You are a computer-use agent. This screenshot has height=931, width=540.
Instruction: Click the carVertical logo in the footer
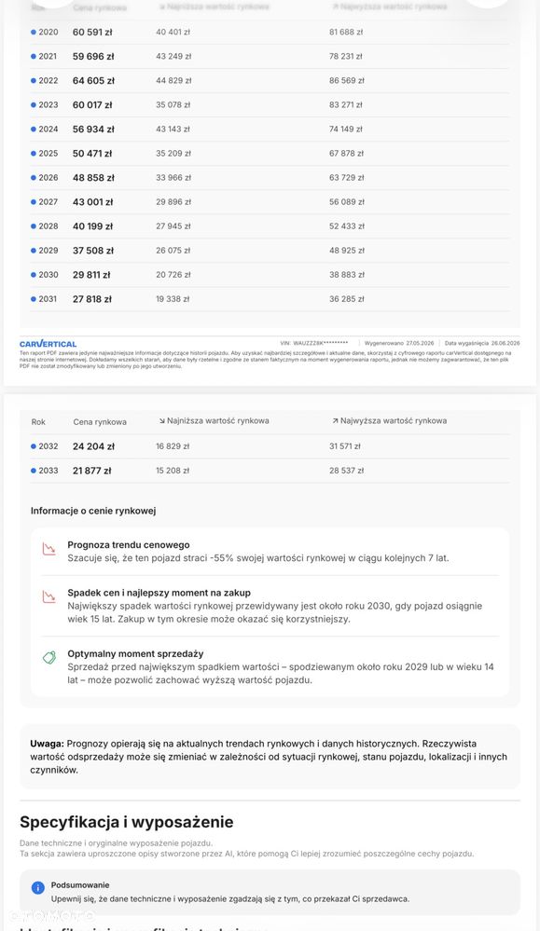point(48,344)
